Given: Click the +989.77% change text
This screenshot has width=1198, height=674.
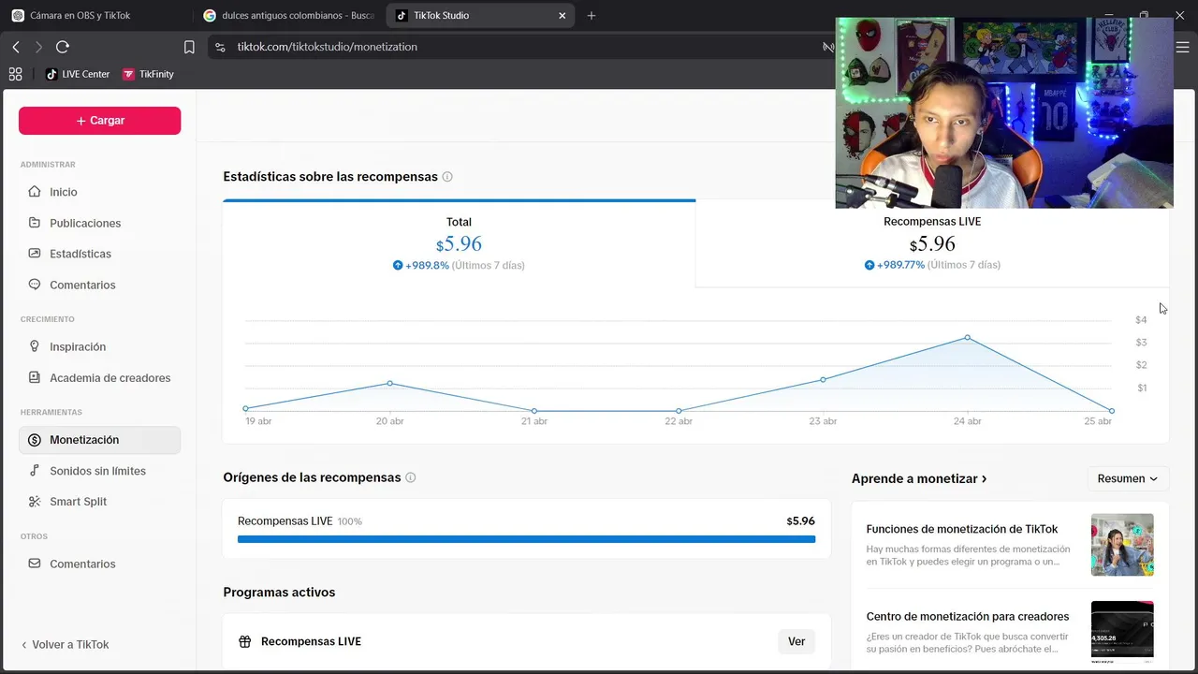Looking at the screenshot, I should [x=900, y=265].
